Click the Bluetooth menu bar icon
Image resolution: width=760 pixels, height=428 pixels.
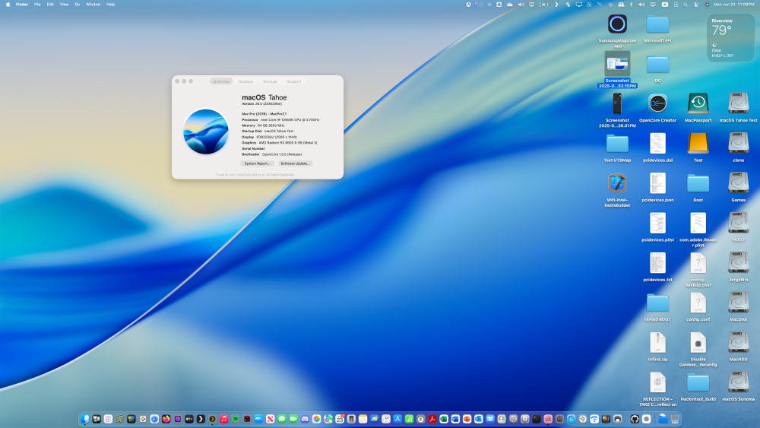point(631,5)
